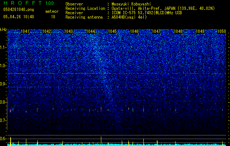Click the meteor label

point(52,11)
